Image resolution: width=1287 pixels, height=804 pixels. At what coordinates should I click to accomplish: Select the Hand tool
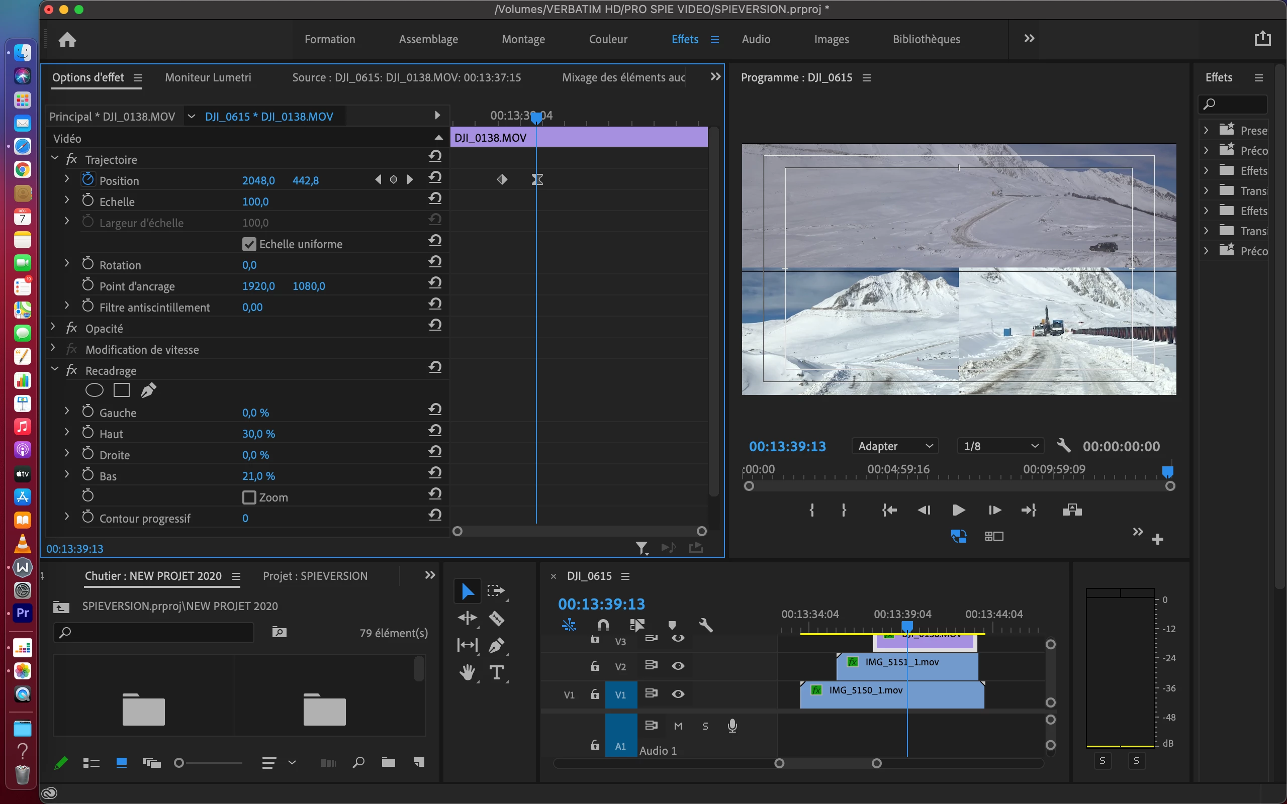[x=467, y=673]
